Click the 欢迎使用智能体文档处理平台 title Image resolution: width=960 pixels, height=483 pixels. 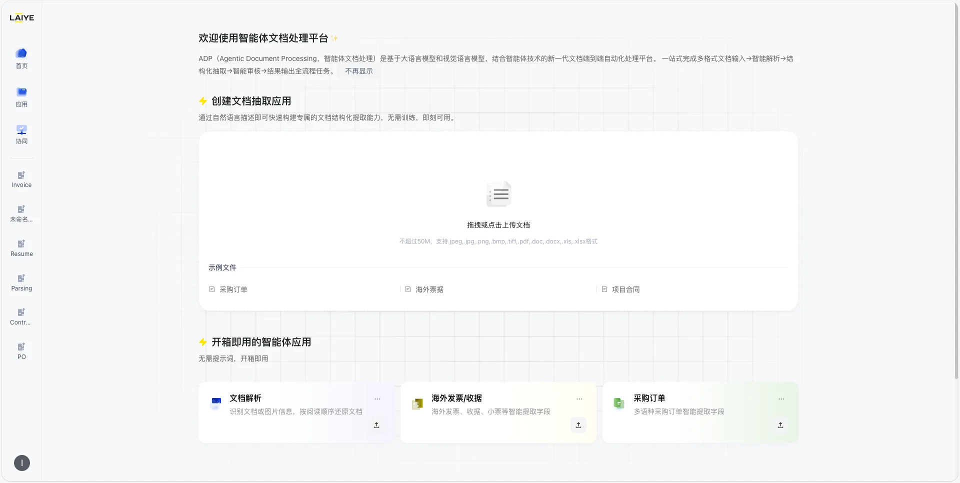[x=263, y=38]
